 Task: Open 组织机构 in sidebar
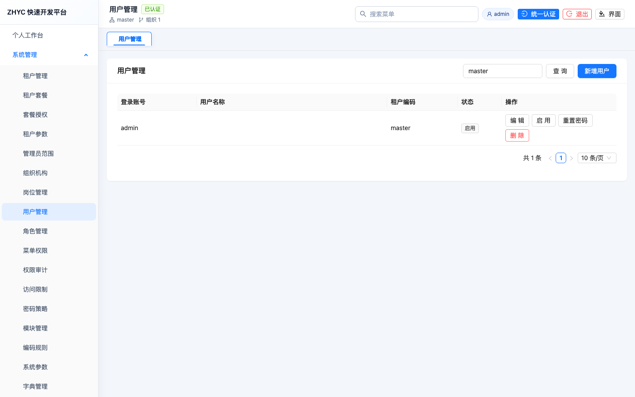(49, 173)
